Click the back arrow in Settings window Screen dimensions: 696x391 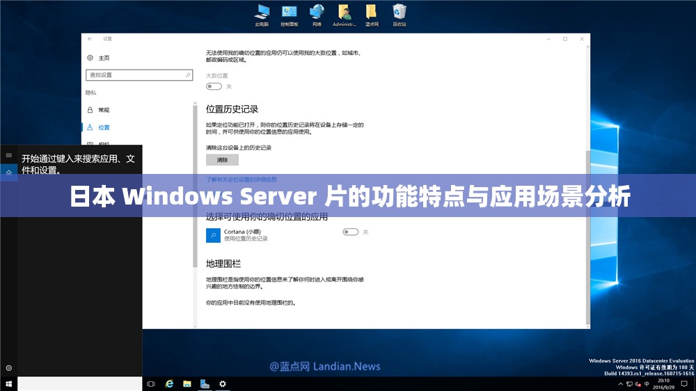click(x=90, y=39)
